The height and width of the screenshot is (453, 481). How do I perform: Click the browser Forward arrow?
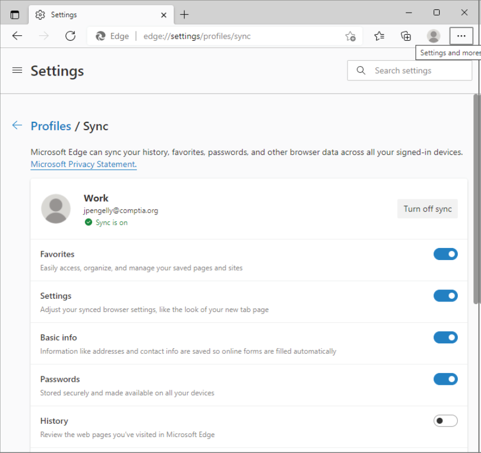[44, 36]
